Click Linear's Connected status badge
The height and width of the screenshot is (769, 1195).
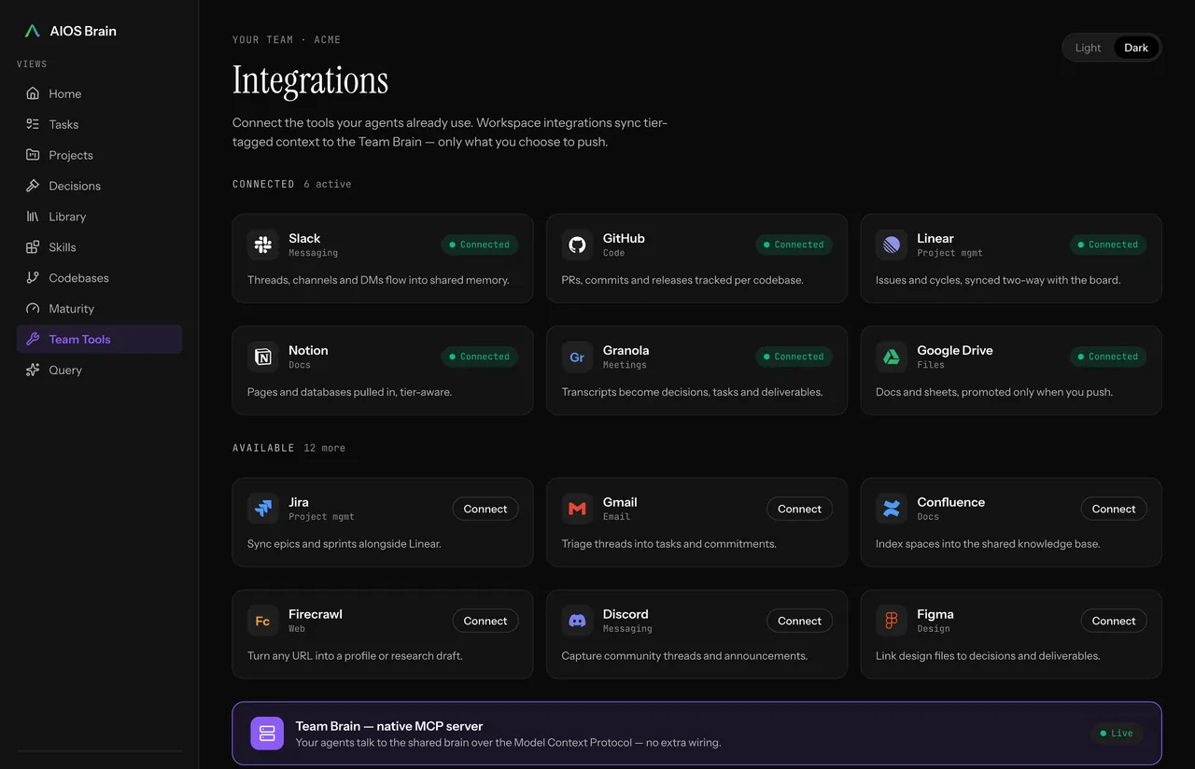(x=1108, y=245)
